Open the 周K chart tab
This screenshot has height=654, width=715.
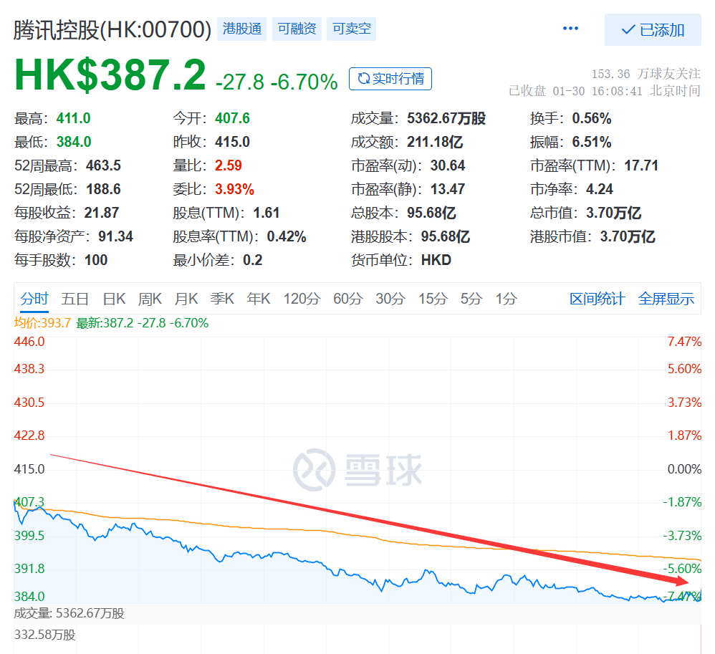coord(150,299)
